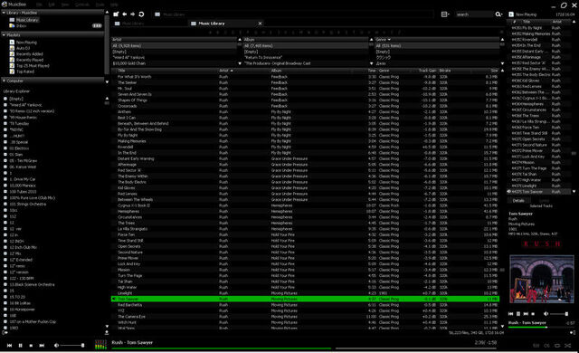The height and width of the screenshot is (353, 579).
Task: Open the Top Rated playlist
Action: tap(25, 72)
